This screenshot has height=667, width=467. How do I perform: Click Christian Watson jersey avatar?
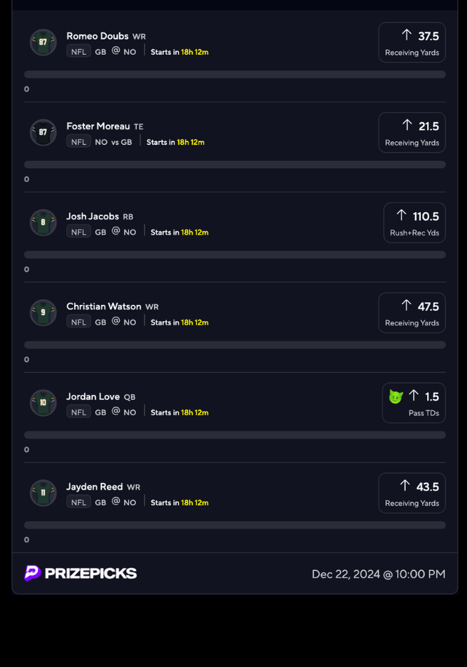click(x=43, y=313)
